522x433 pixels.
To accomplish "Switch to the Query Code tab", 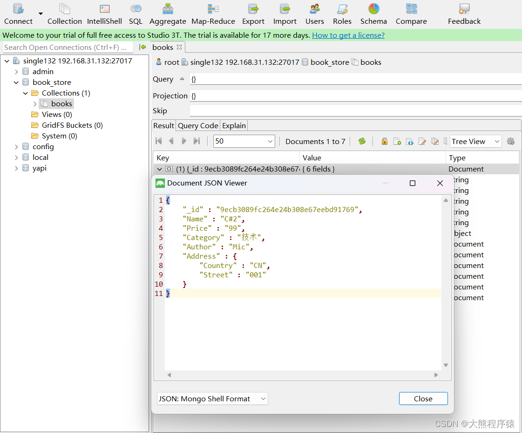I will click(197, 125).
